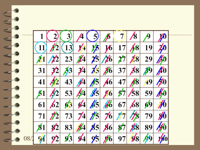
Task: Click the number 17 cell
Action: [x=120, y=47]
